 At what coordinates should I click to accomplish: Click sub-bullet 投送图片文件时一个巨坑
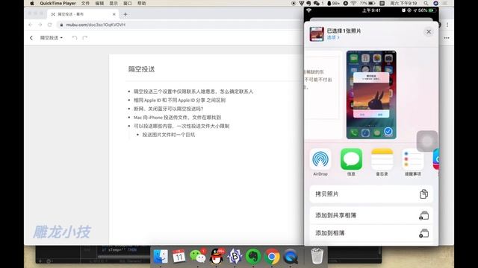coord(169,135)
